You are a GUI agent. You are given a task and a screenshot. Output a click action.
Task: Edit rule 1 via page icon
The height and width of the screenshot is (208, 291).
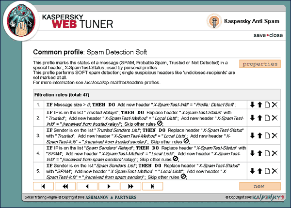267,105
